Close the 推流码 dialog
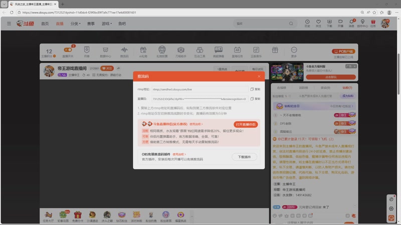401x225 pixels. pyautogui.click(x=259, y=76)
